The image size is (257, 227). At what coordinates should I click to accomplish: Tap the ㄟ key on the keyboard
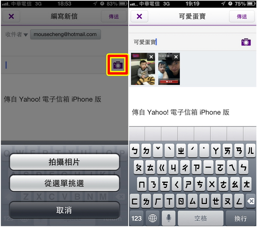(x=232, y=168)
